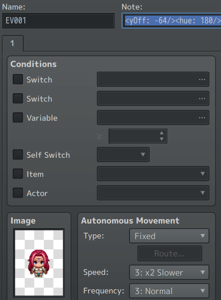Select event page tab 1
The width and height of the screenshot is (221, 300).
[x=13, y=43]
